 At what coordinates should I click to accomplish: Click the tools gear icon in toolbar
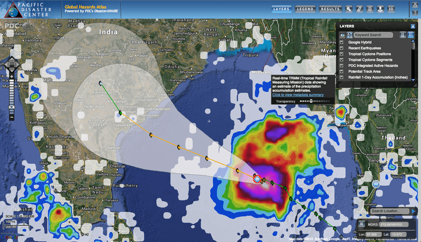click(x=348, y=9)
